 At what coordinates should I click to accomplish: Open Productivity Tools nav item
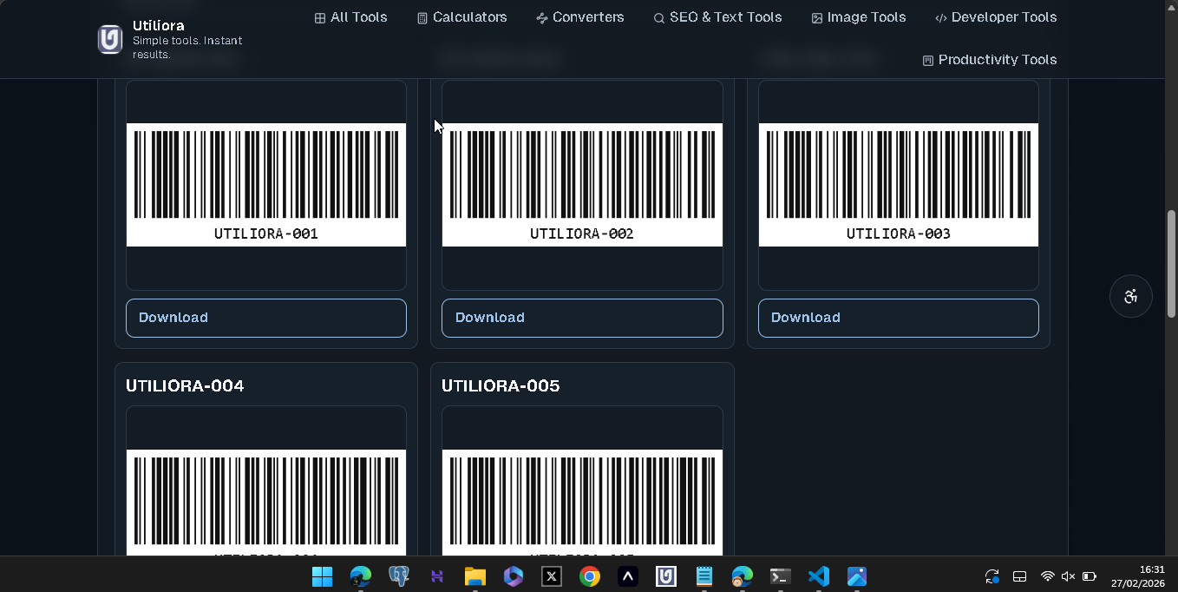click(989, 60)
